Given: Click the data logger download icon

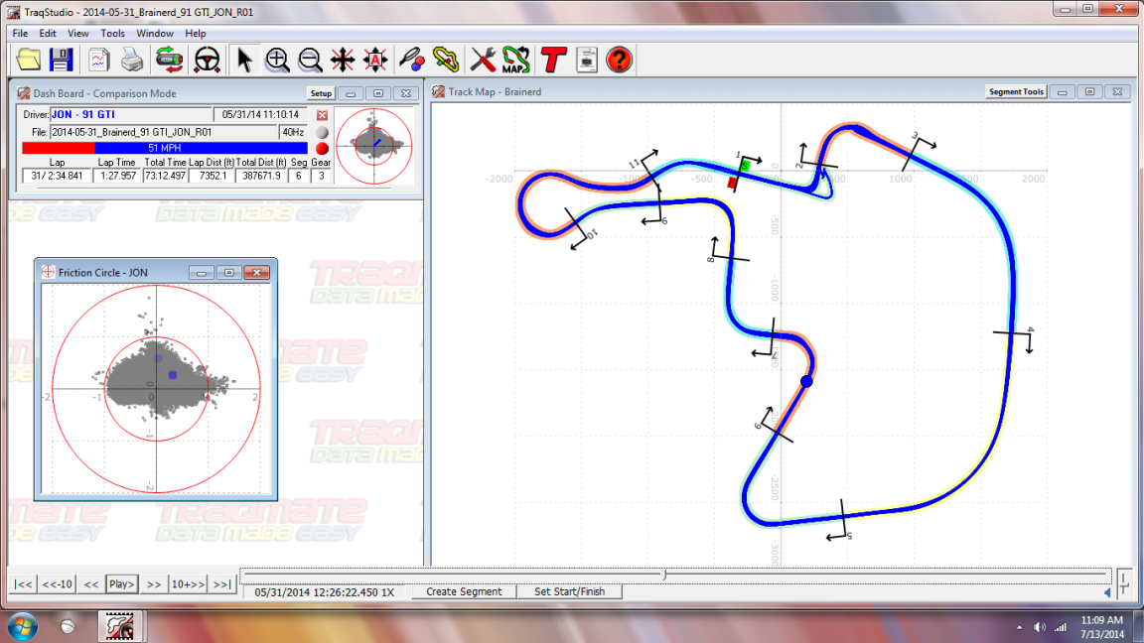Looking at the screenshot, I should (x=169, y=60).
